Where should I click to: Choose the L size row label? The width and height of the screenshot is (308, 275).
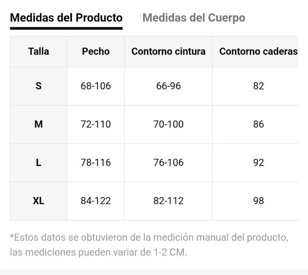coord(38,162)
